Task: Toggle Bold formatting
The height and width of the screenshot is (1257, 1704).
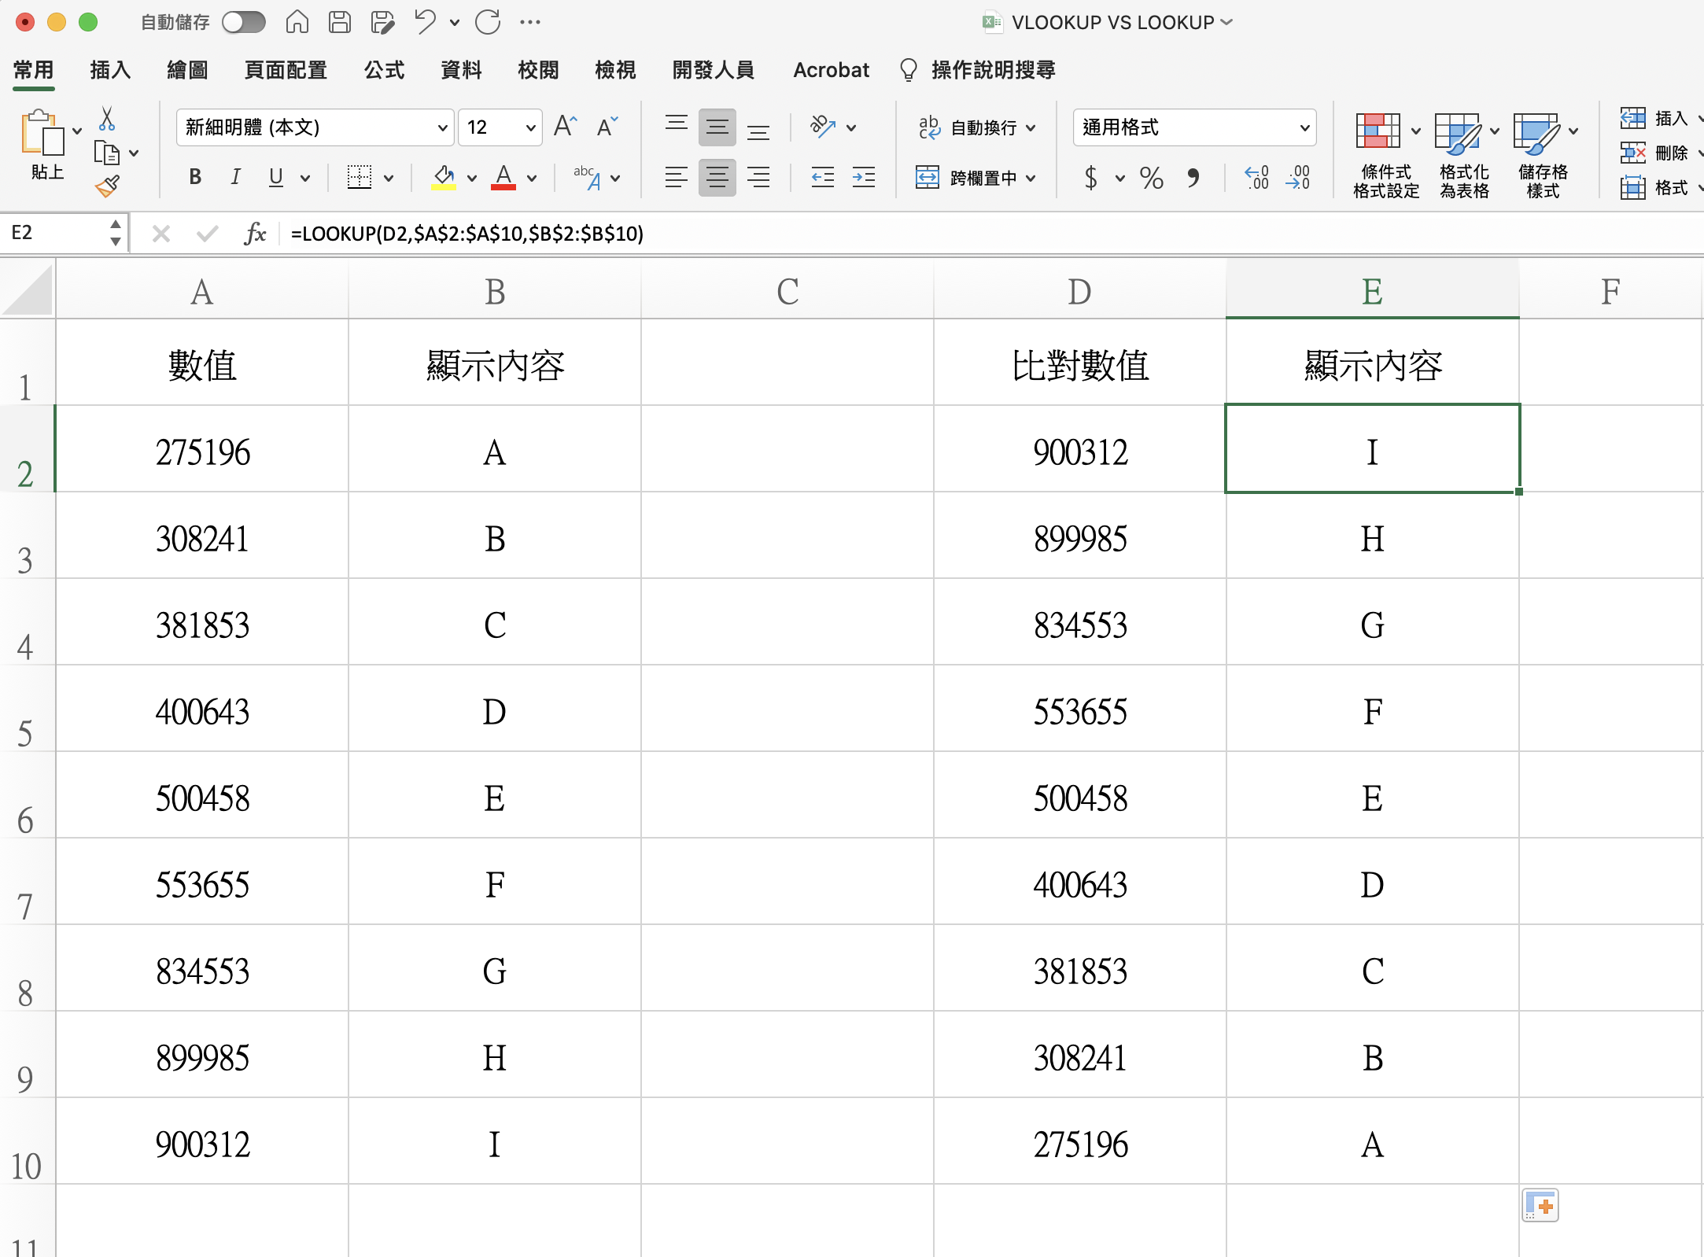Action: coord(195,178)
